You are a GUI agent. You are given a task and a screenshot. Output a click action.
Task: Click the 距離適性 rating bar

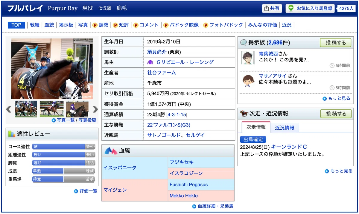coord(64,155)
